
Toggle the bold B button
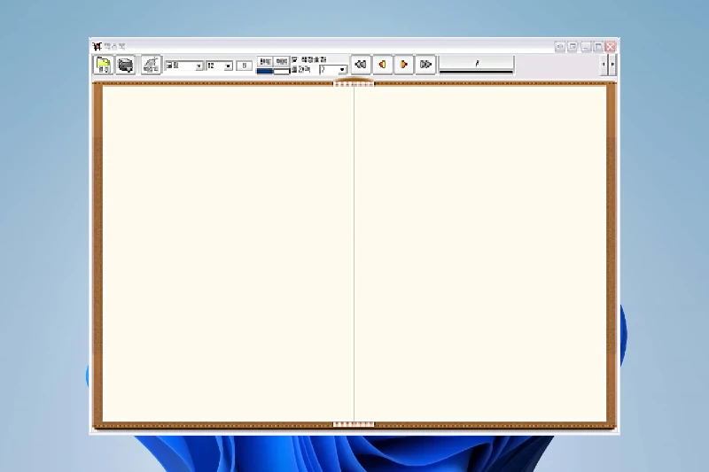pos(244,66)
